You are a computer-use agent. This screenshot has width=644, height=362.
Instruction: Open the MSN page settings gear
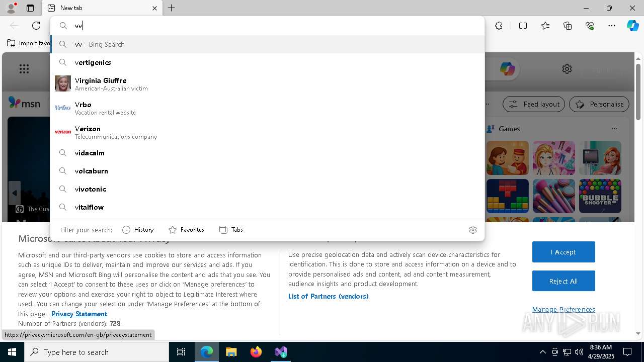(x=567, y=69)
